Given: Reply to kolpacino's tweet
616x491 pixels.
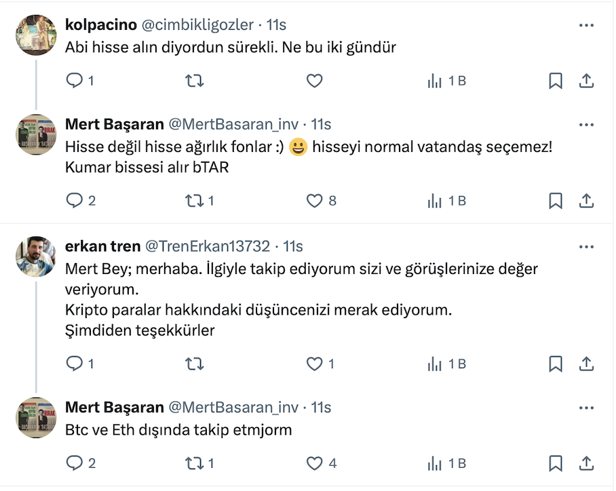Looking at the screenshot, I should pos(74,81).
